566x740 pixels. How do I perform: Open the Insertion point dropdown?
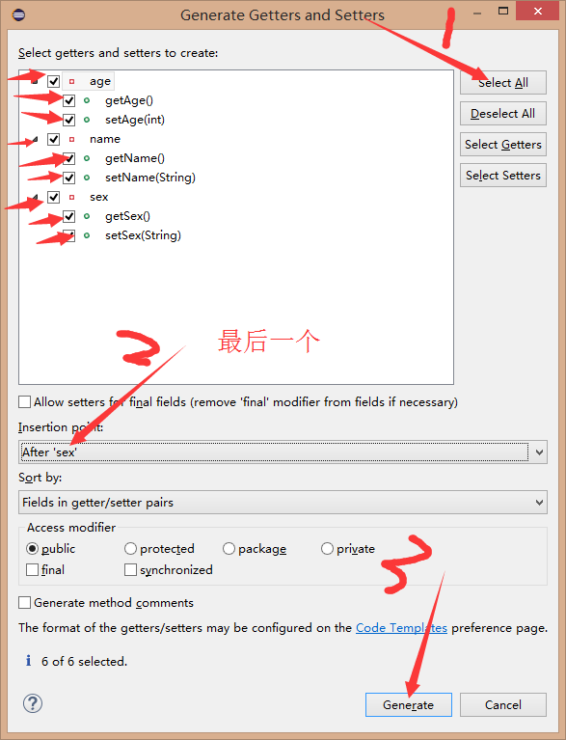click(x=283, y=452)
